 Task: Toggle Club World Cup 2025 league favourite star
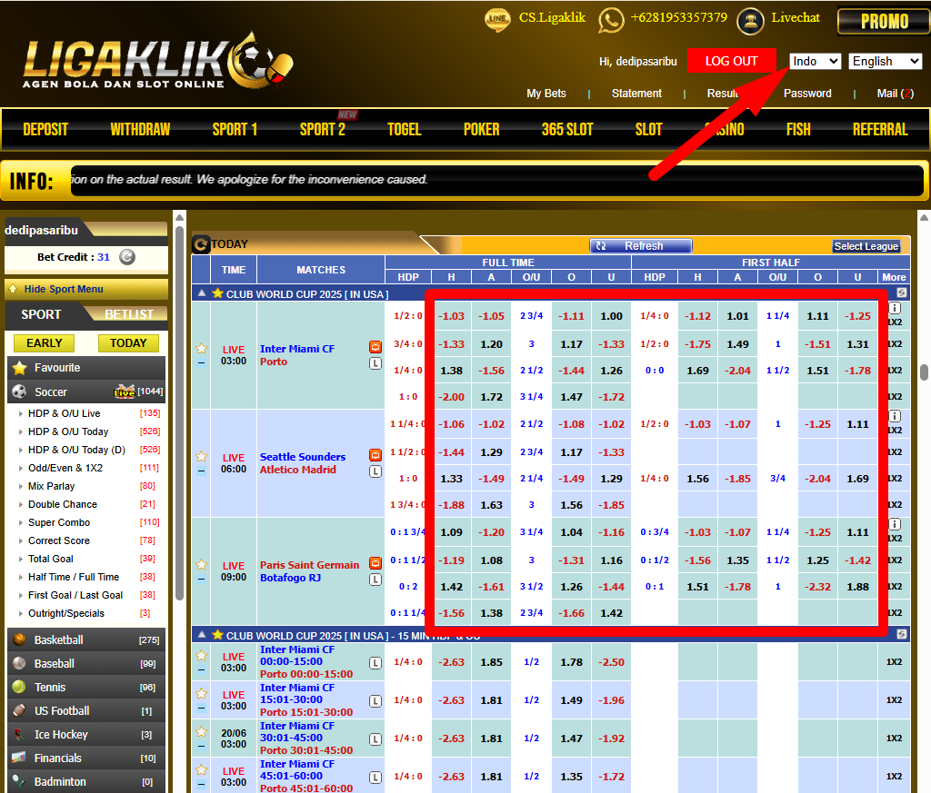pyautogui.click(x=218, y=293)
